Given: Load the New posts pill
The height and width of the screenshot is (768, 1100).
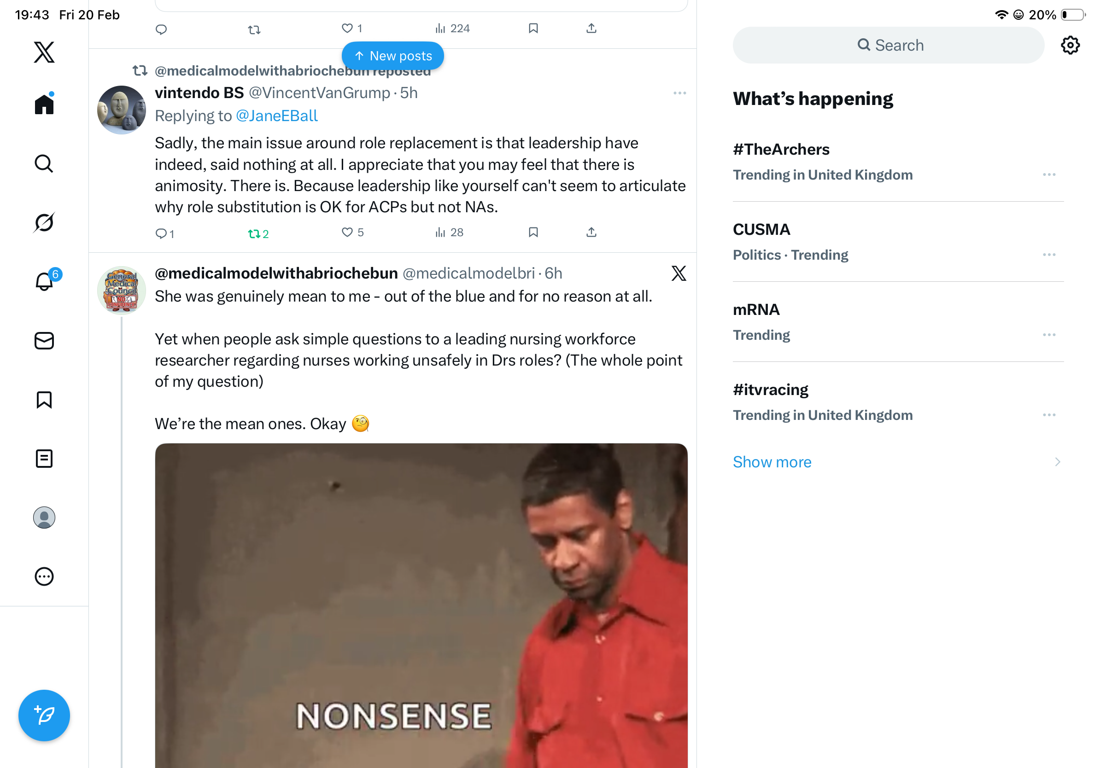Looking at the screenshot, I should click(x=393, y=56).
